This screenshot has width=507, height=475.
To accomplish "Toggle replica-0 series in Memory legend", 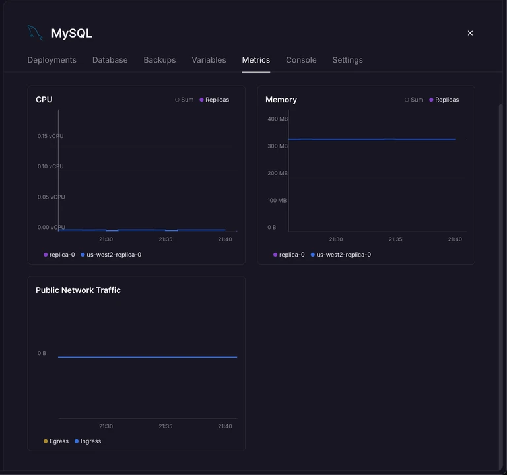I will click(x=288, y=255).
